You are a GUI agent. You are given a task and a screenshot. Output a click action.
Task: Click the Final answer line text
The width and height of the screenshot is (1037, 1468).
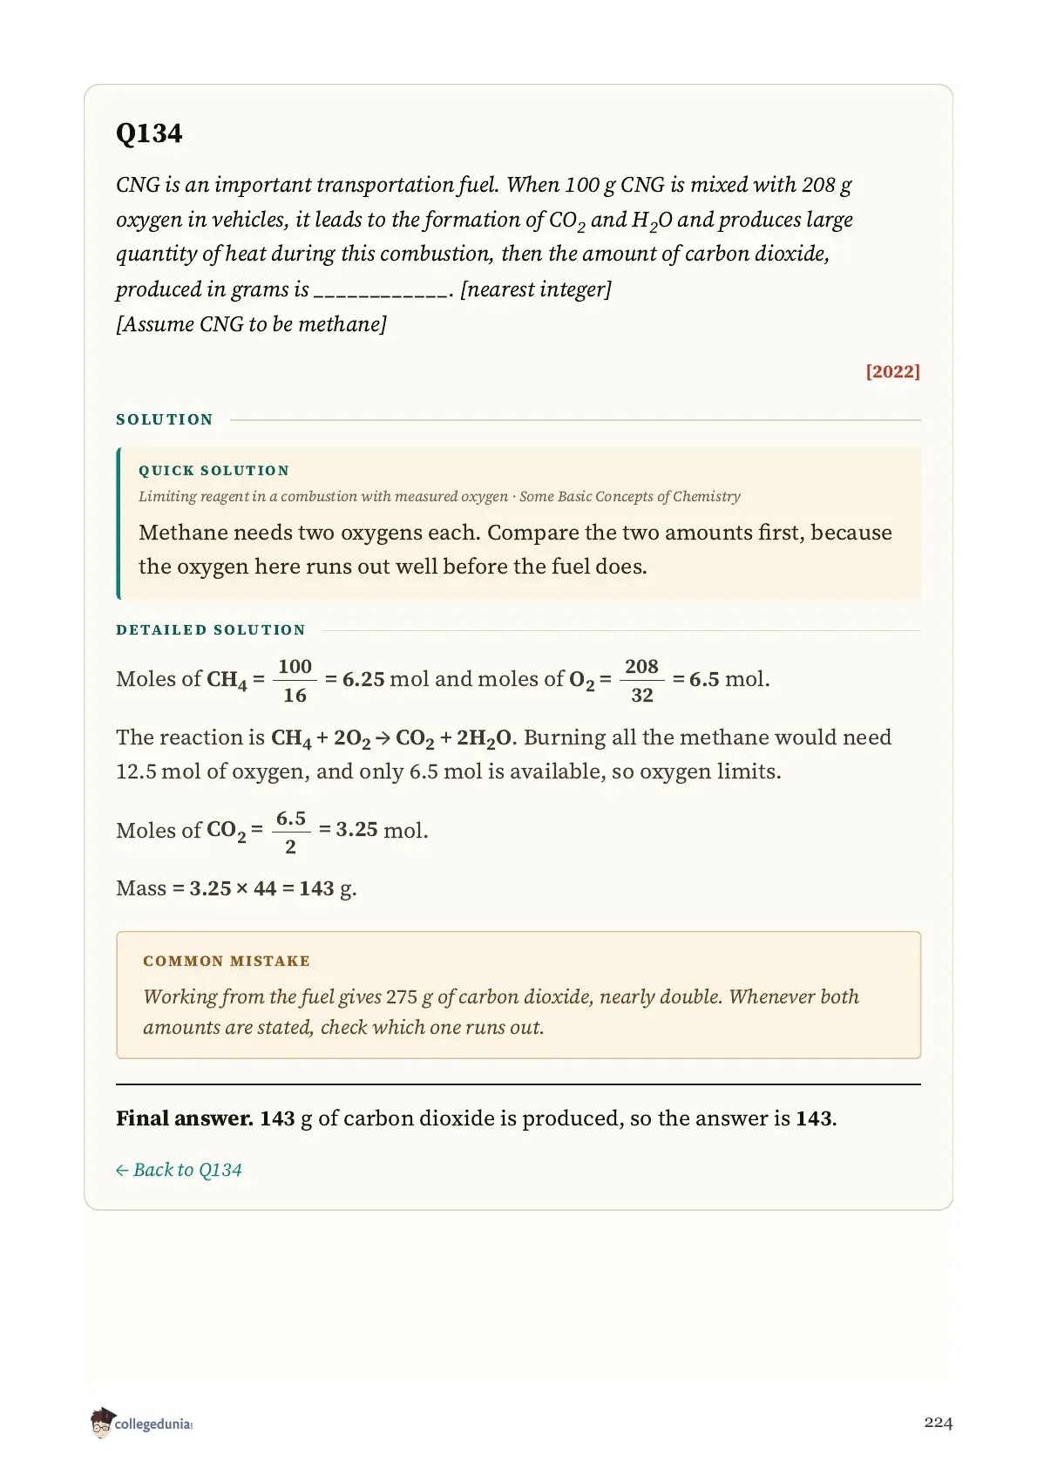tap(476, 1118)
